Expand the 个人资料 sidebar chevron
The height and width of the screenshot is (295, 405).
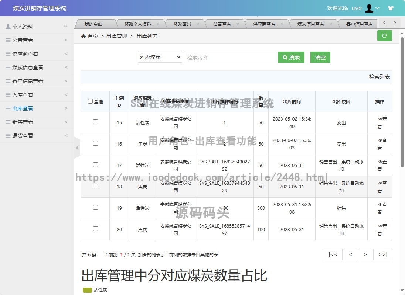(65, 26)
